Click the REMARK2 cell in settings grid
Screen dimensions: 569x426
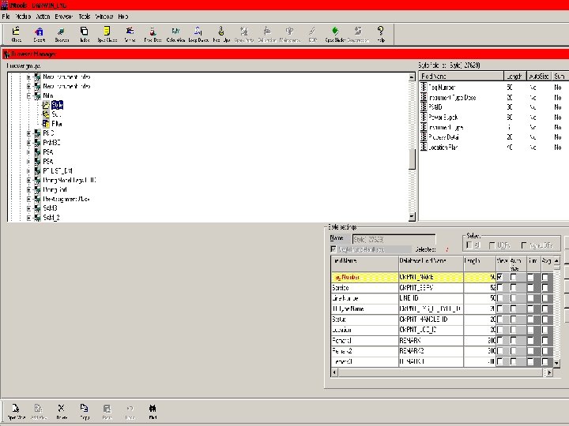pos(431,351)
